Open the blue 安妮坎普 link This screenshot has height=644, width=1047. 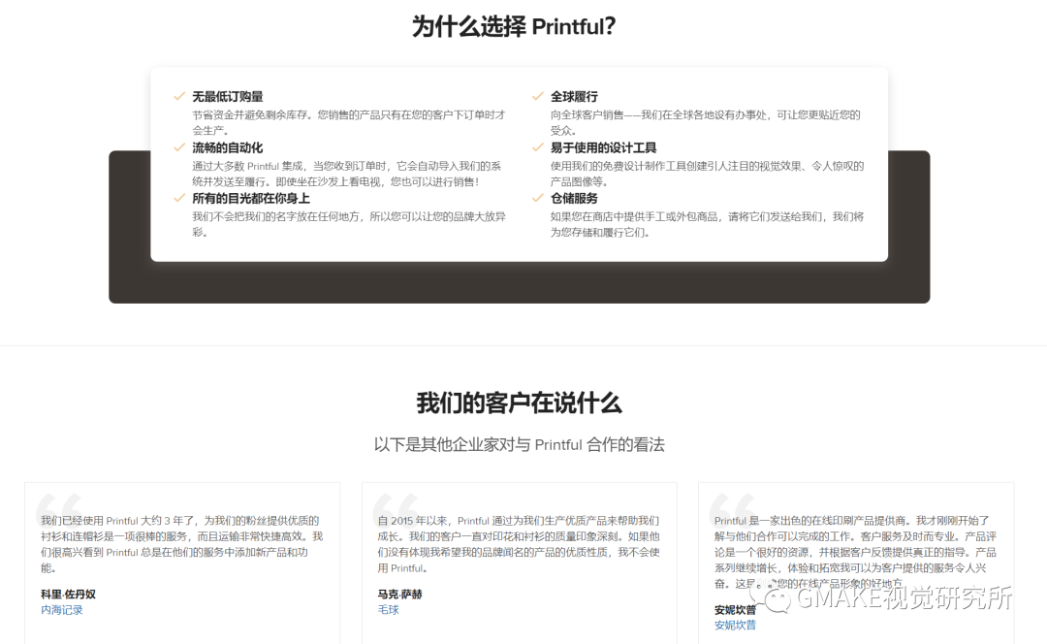click(735, 626)
